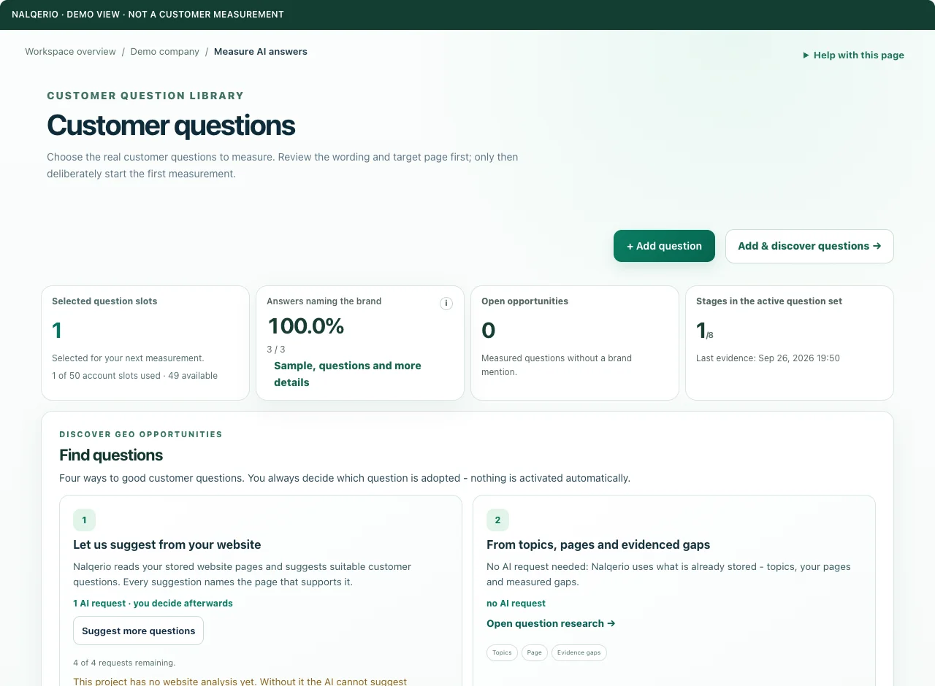Click the 3 / 3 sample count
Viewport: 935px width, 686px height.
tap(276, 350)
